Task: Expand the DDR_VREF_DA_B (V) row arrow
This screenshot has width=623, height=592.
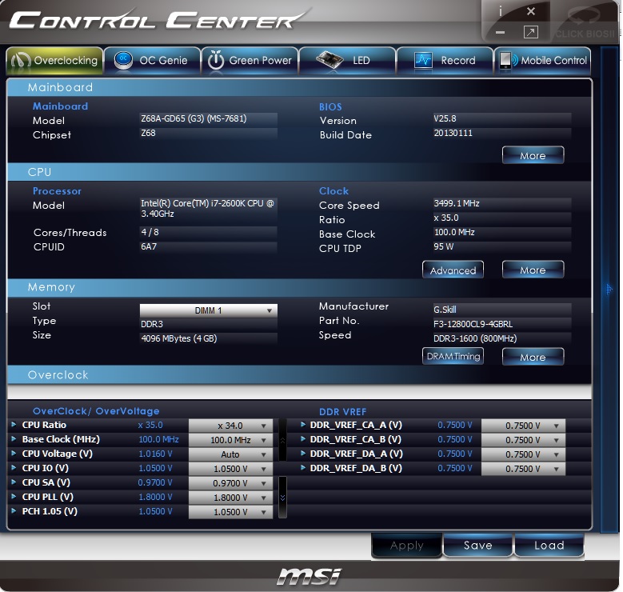Action: 303,467
